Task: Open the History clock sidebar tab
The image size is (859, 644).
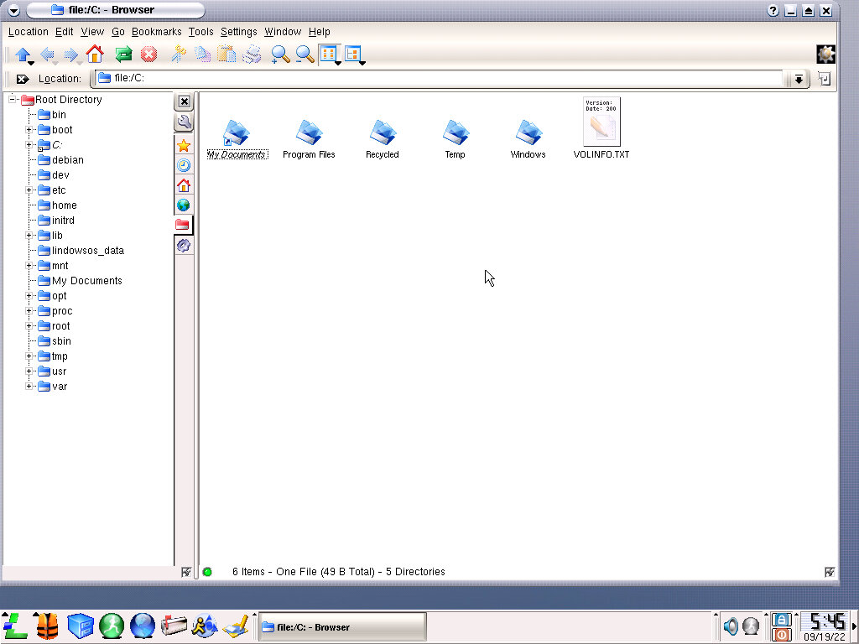Action: (x=184, y=165)
